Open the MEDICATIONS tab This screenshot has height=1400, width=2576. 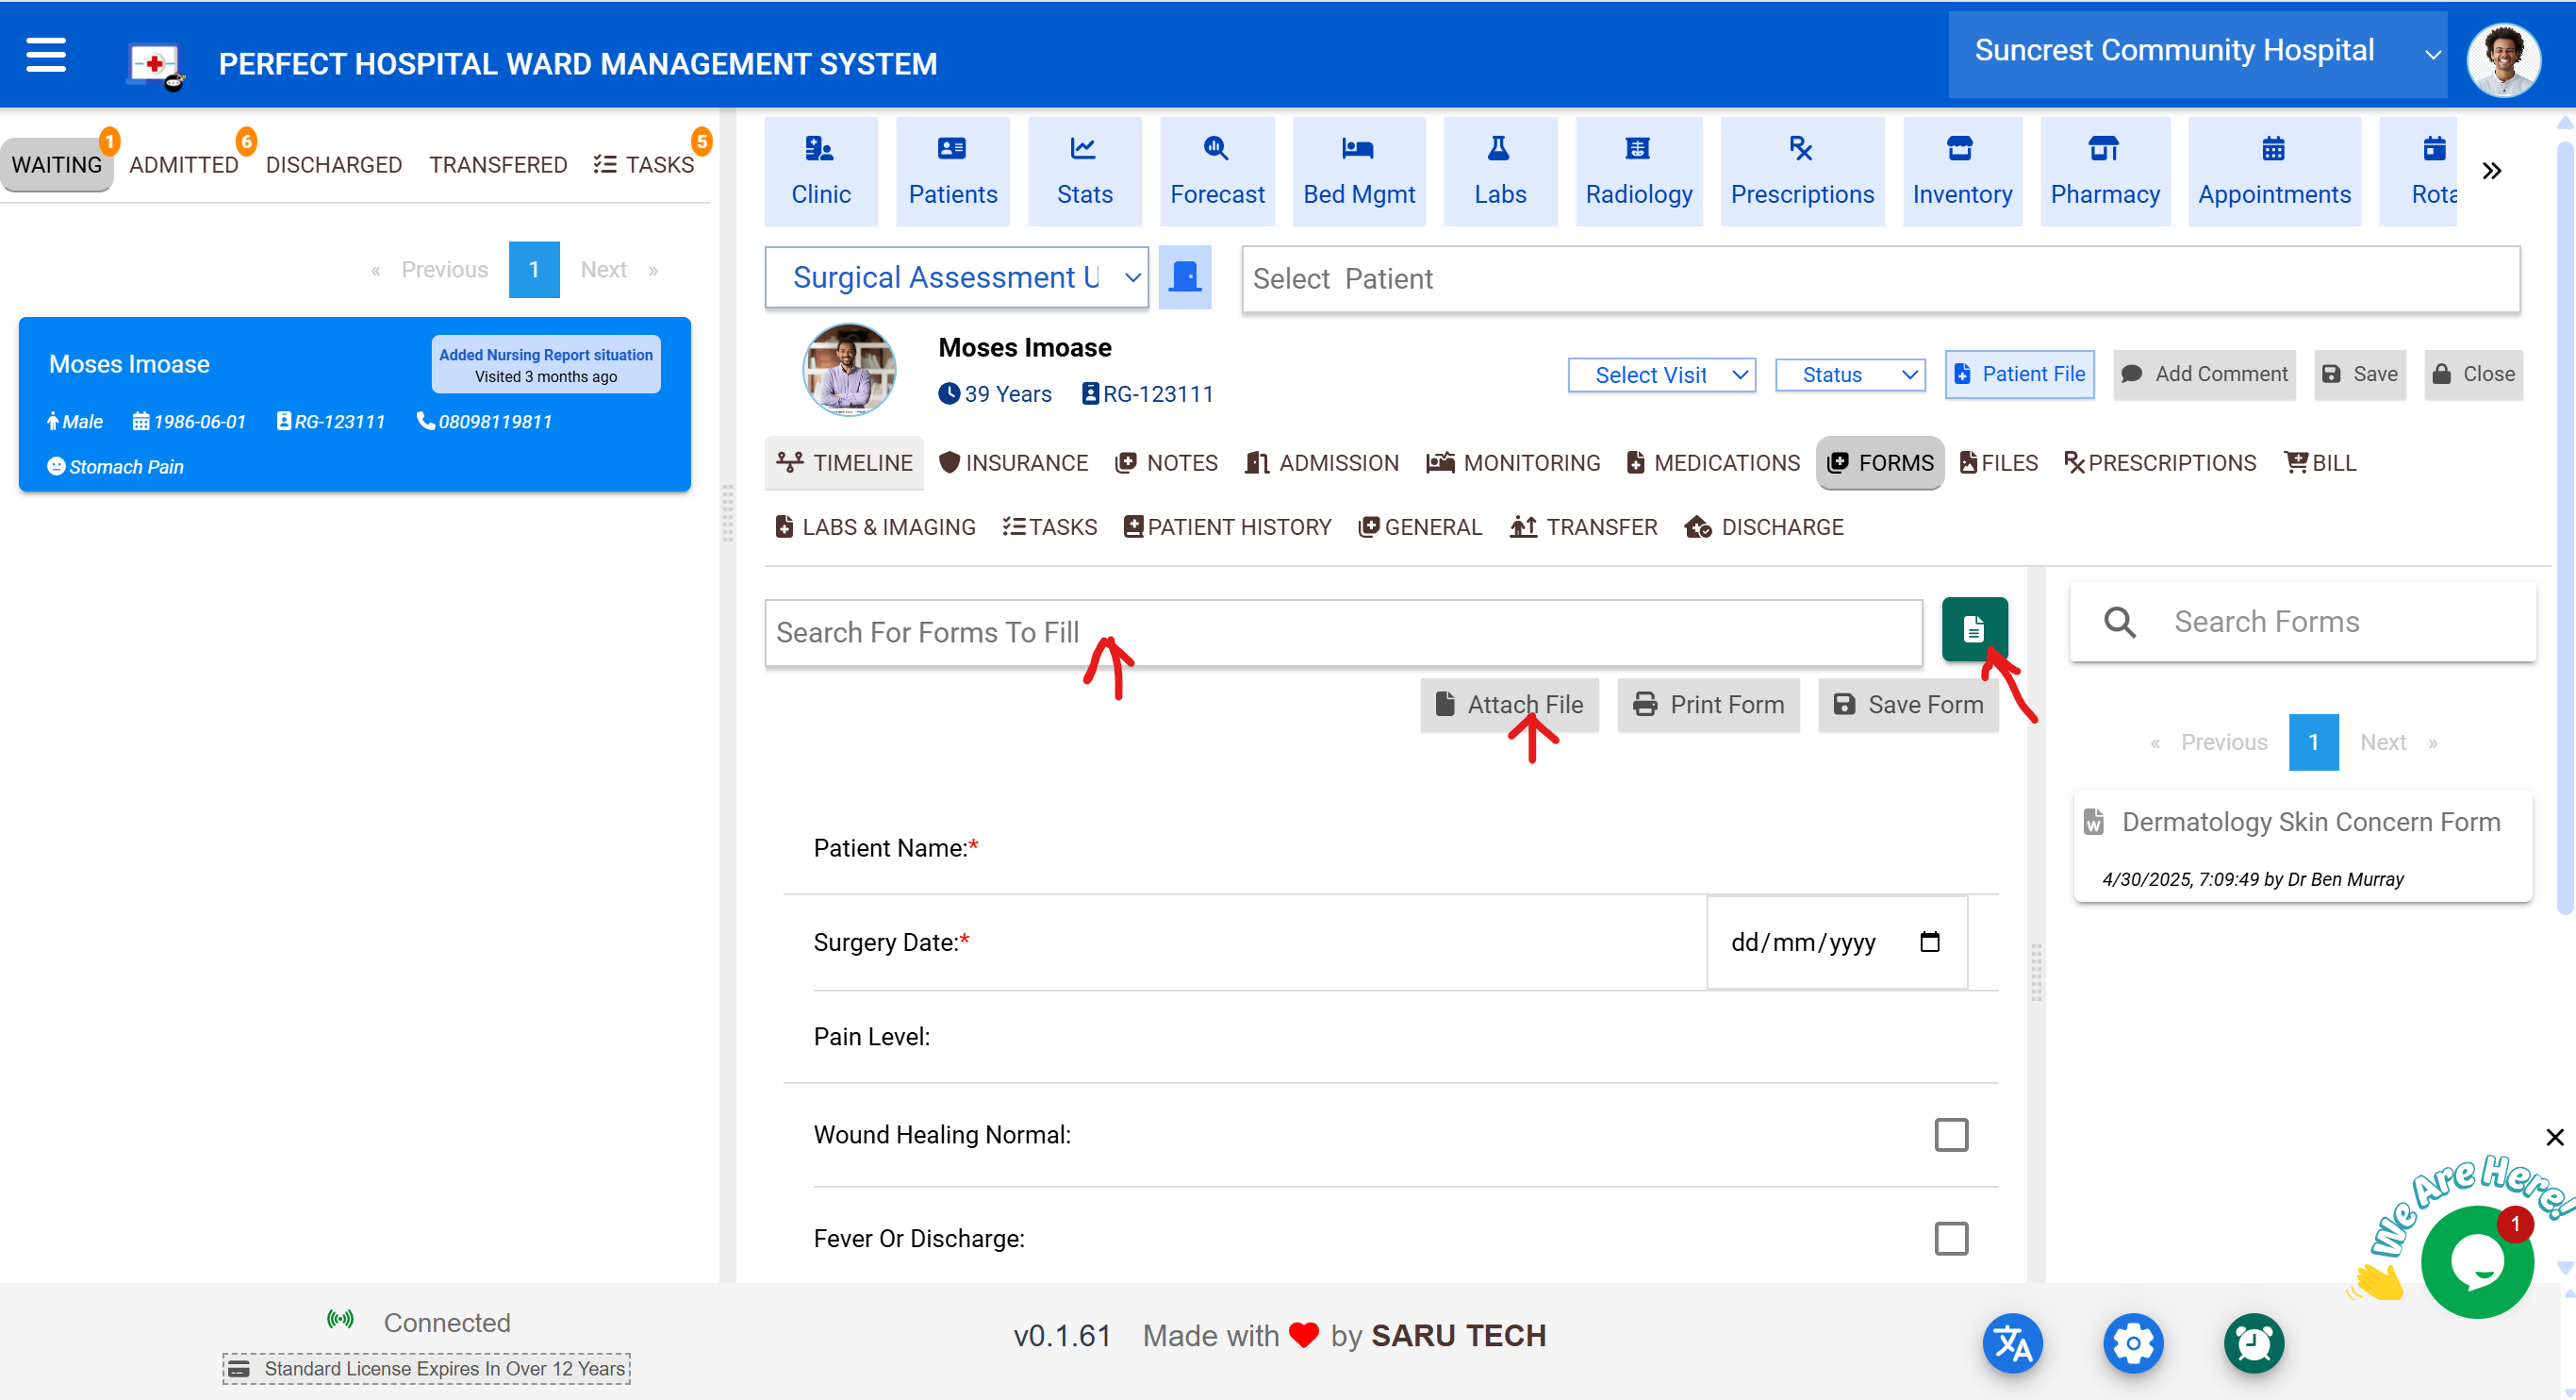point(1713,462)
